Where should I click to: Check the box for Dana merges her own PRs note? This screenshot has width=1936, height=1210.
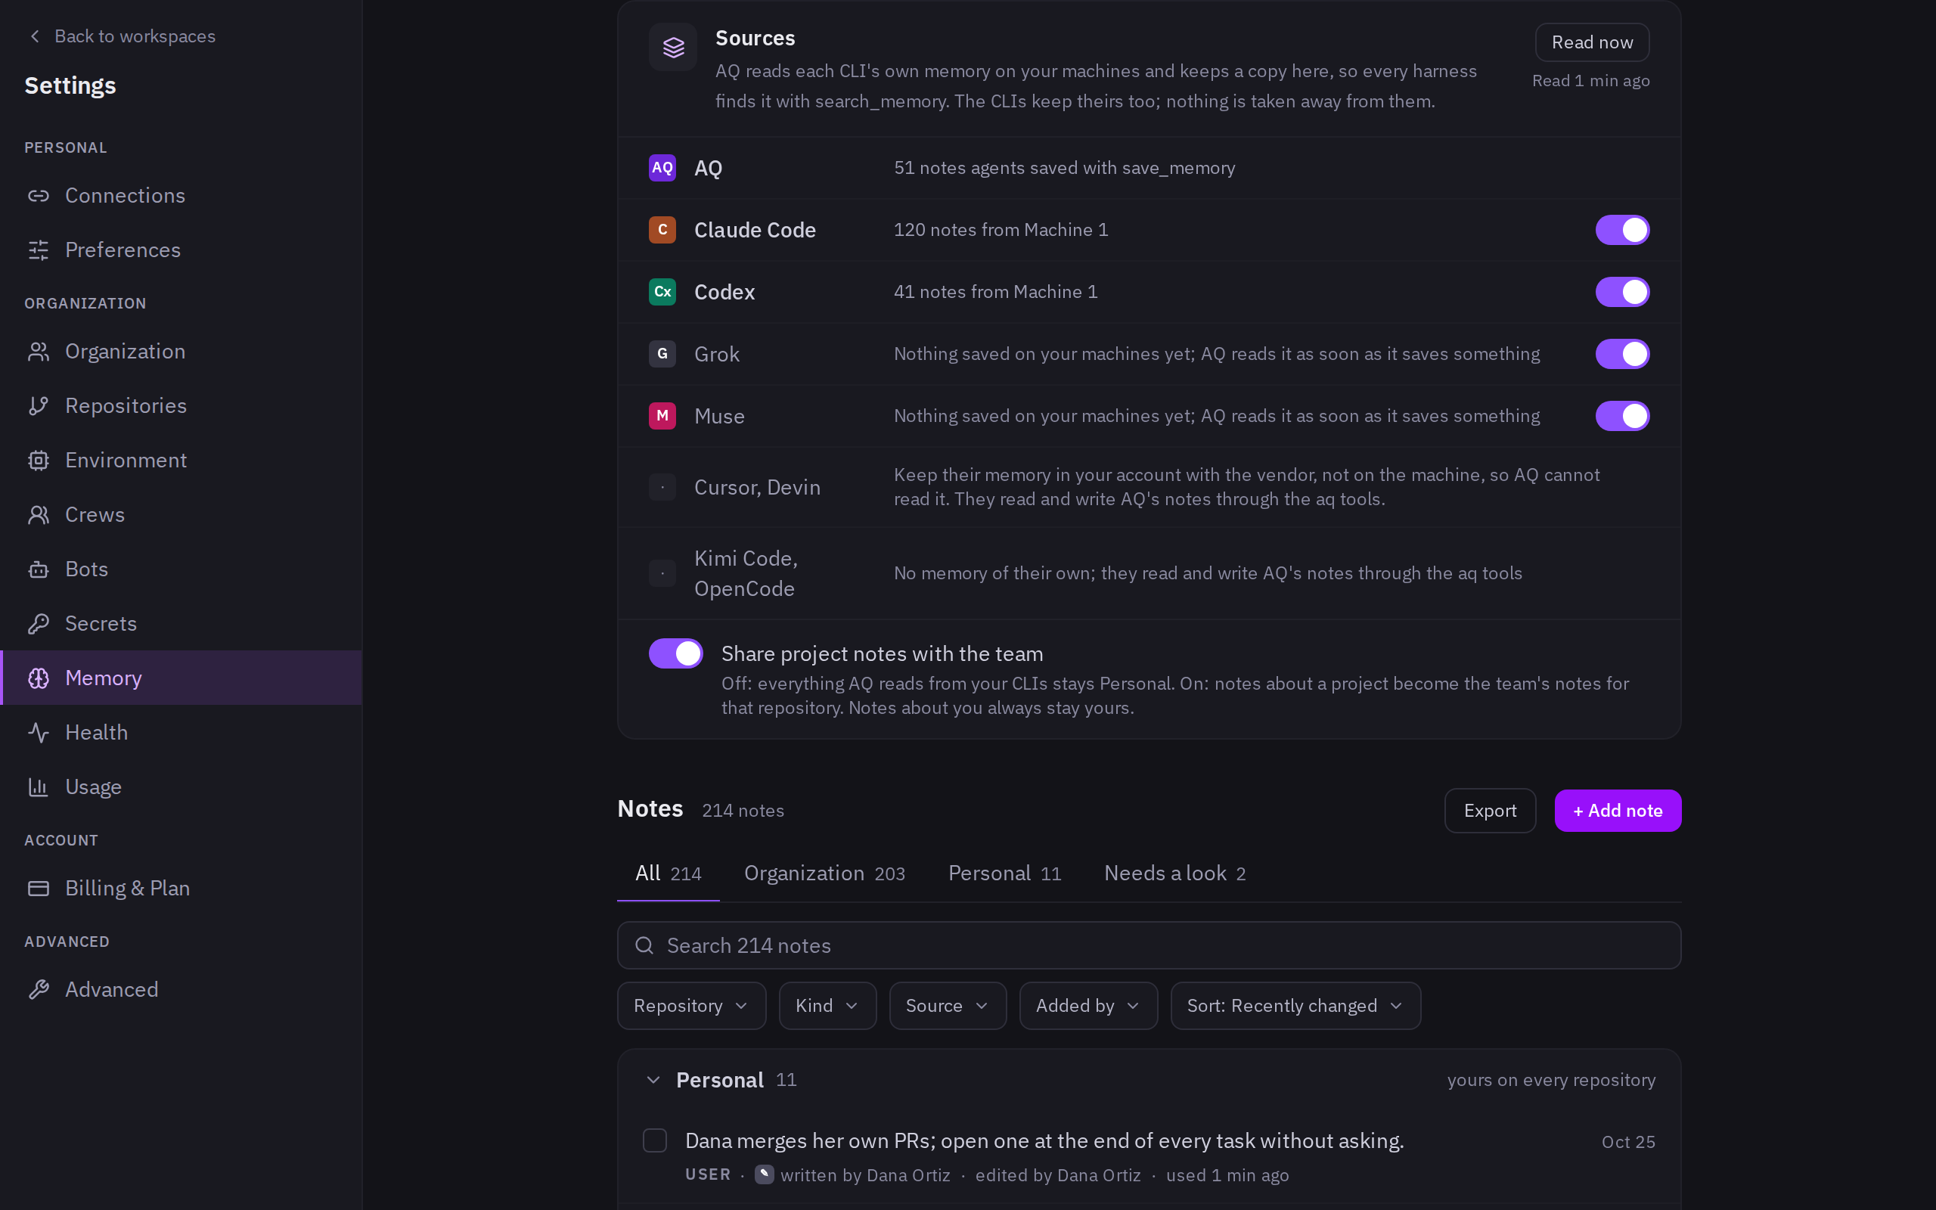click(x=654, y=1140)
